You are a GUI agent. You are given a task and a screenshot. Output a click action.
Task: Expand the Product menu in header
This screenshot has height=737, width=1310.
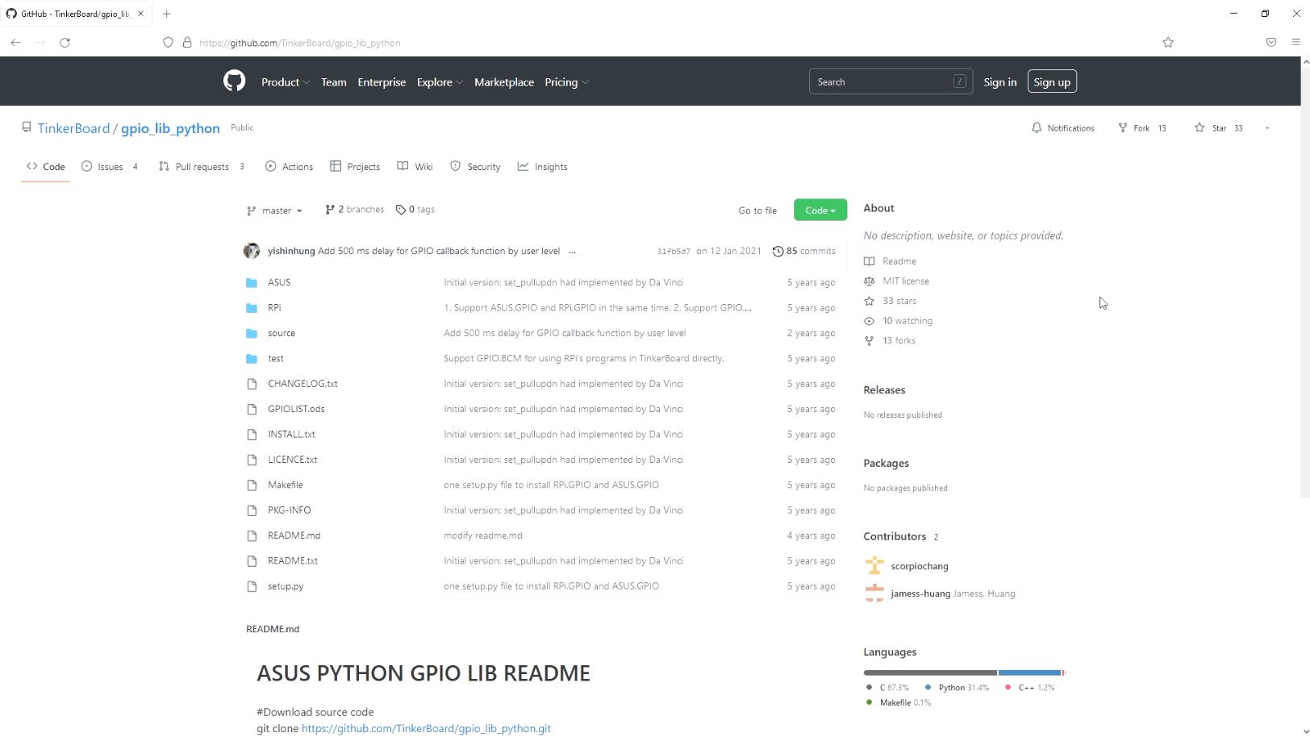pos(285,82)
